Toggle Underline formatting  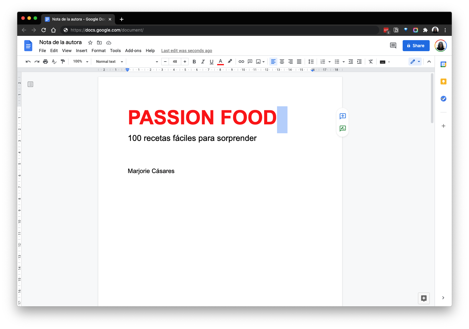click(211, 62)
